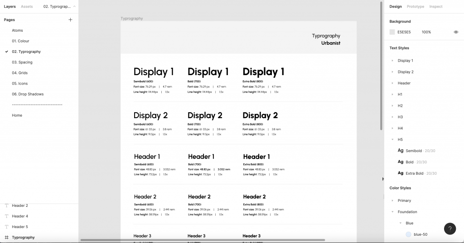Go to the 05. Icons page

(19, 84)
